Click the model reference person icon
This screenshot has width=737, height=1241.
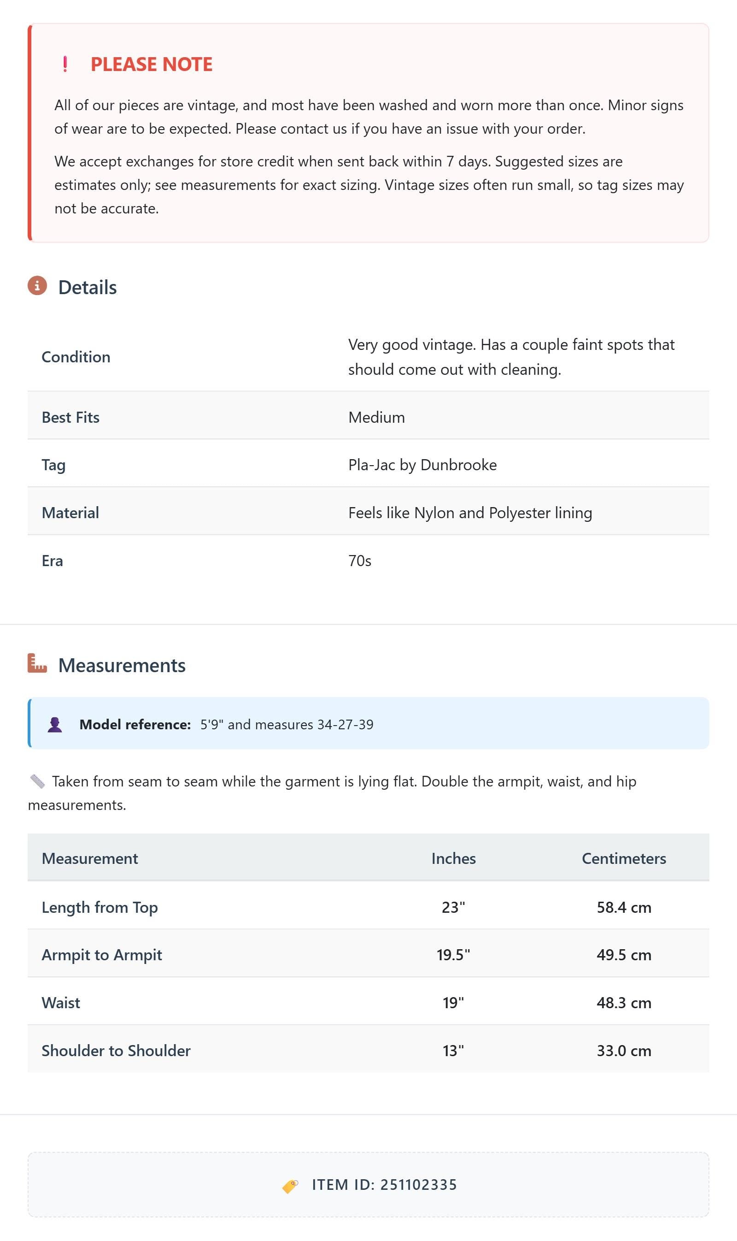click(x=55, y=725)
